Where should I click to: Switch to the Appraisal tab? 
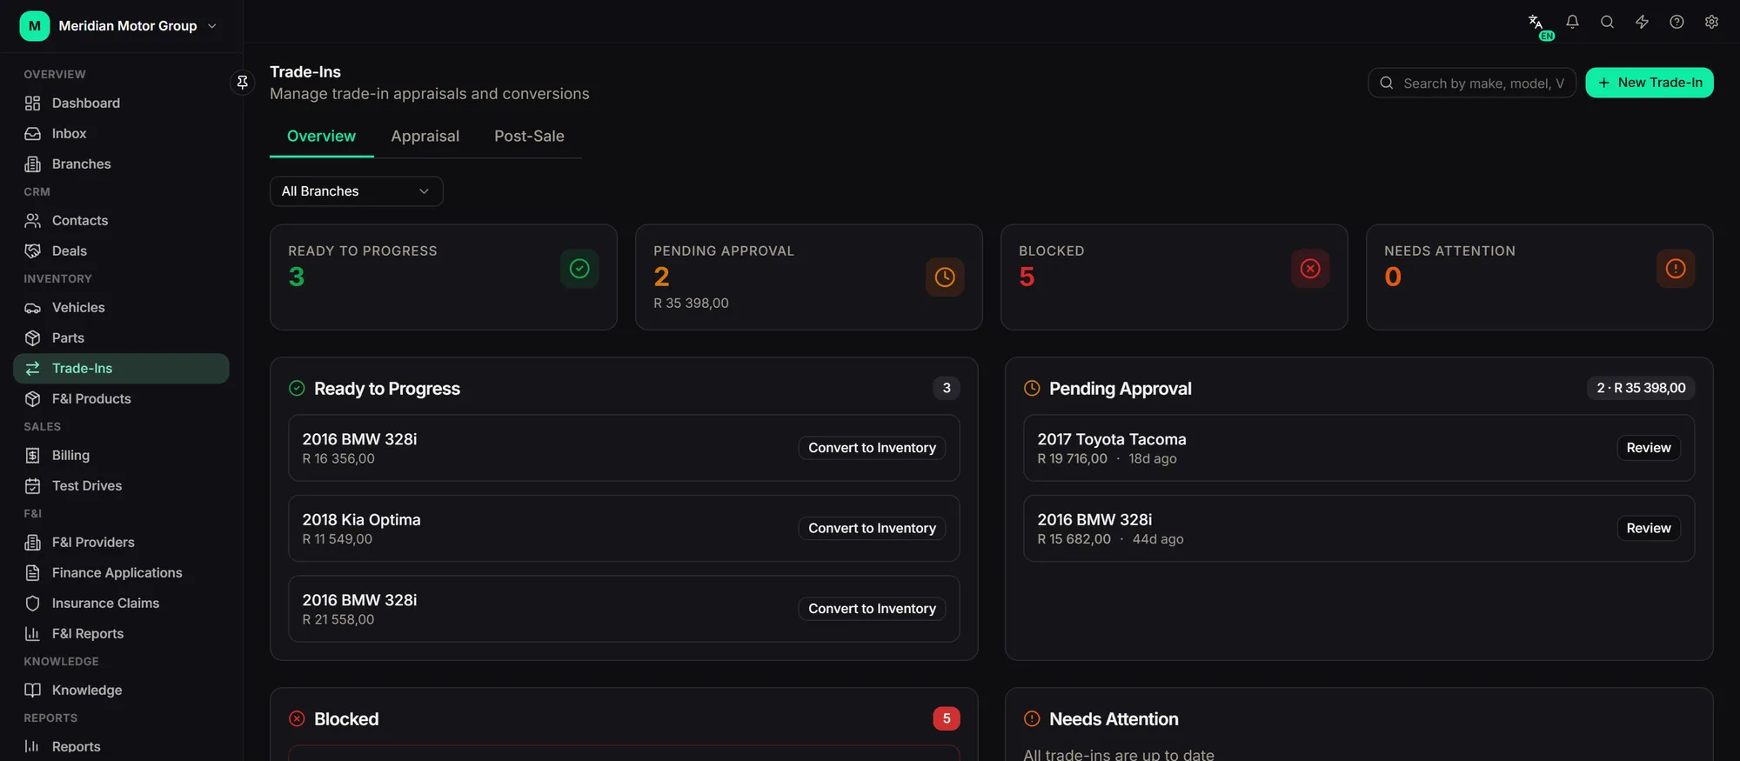click(x=425, y=137)
